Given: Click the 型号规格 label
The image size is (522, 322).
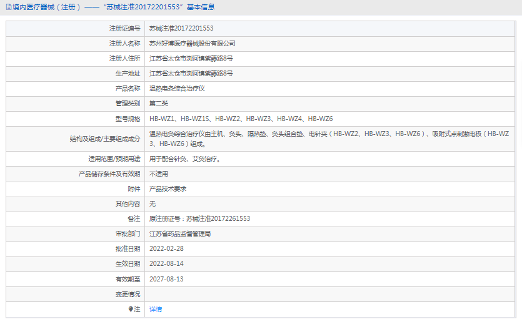Looking at the screenshot, I should (128, 119).
